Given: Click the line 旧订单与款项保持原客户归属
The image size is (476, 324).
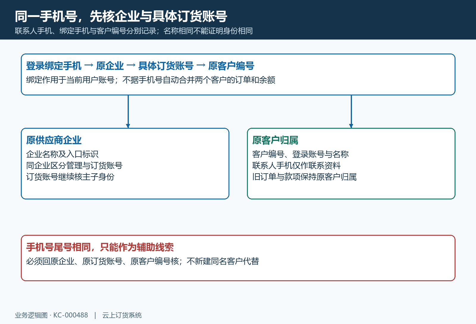Looking at the screenshot, I should [304, 177].
